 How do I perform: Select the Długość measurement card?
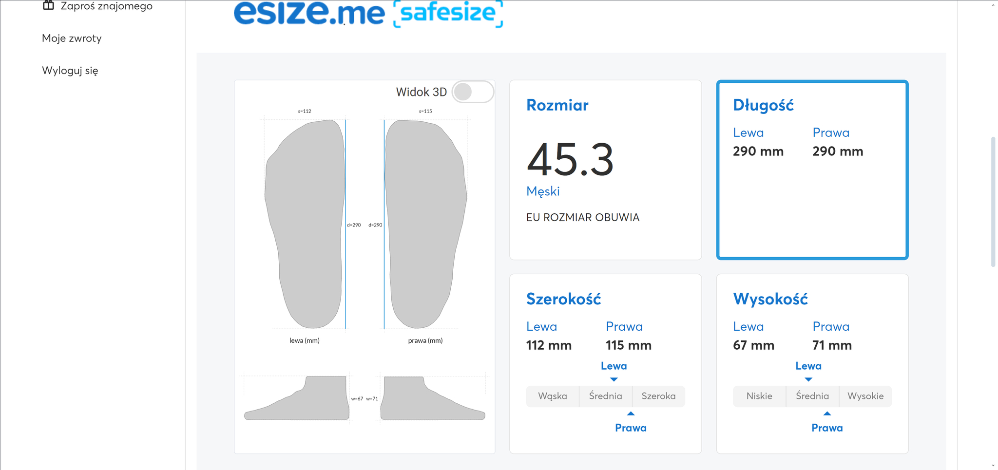coord(812,169)
